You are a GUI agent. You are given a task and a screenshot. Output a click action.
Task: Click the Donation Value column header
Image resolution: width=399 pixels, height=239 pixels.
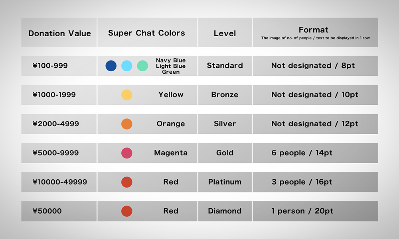click(x=59, y=32)
